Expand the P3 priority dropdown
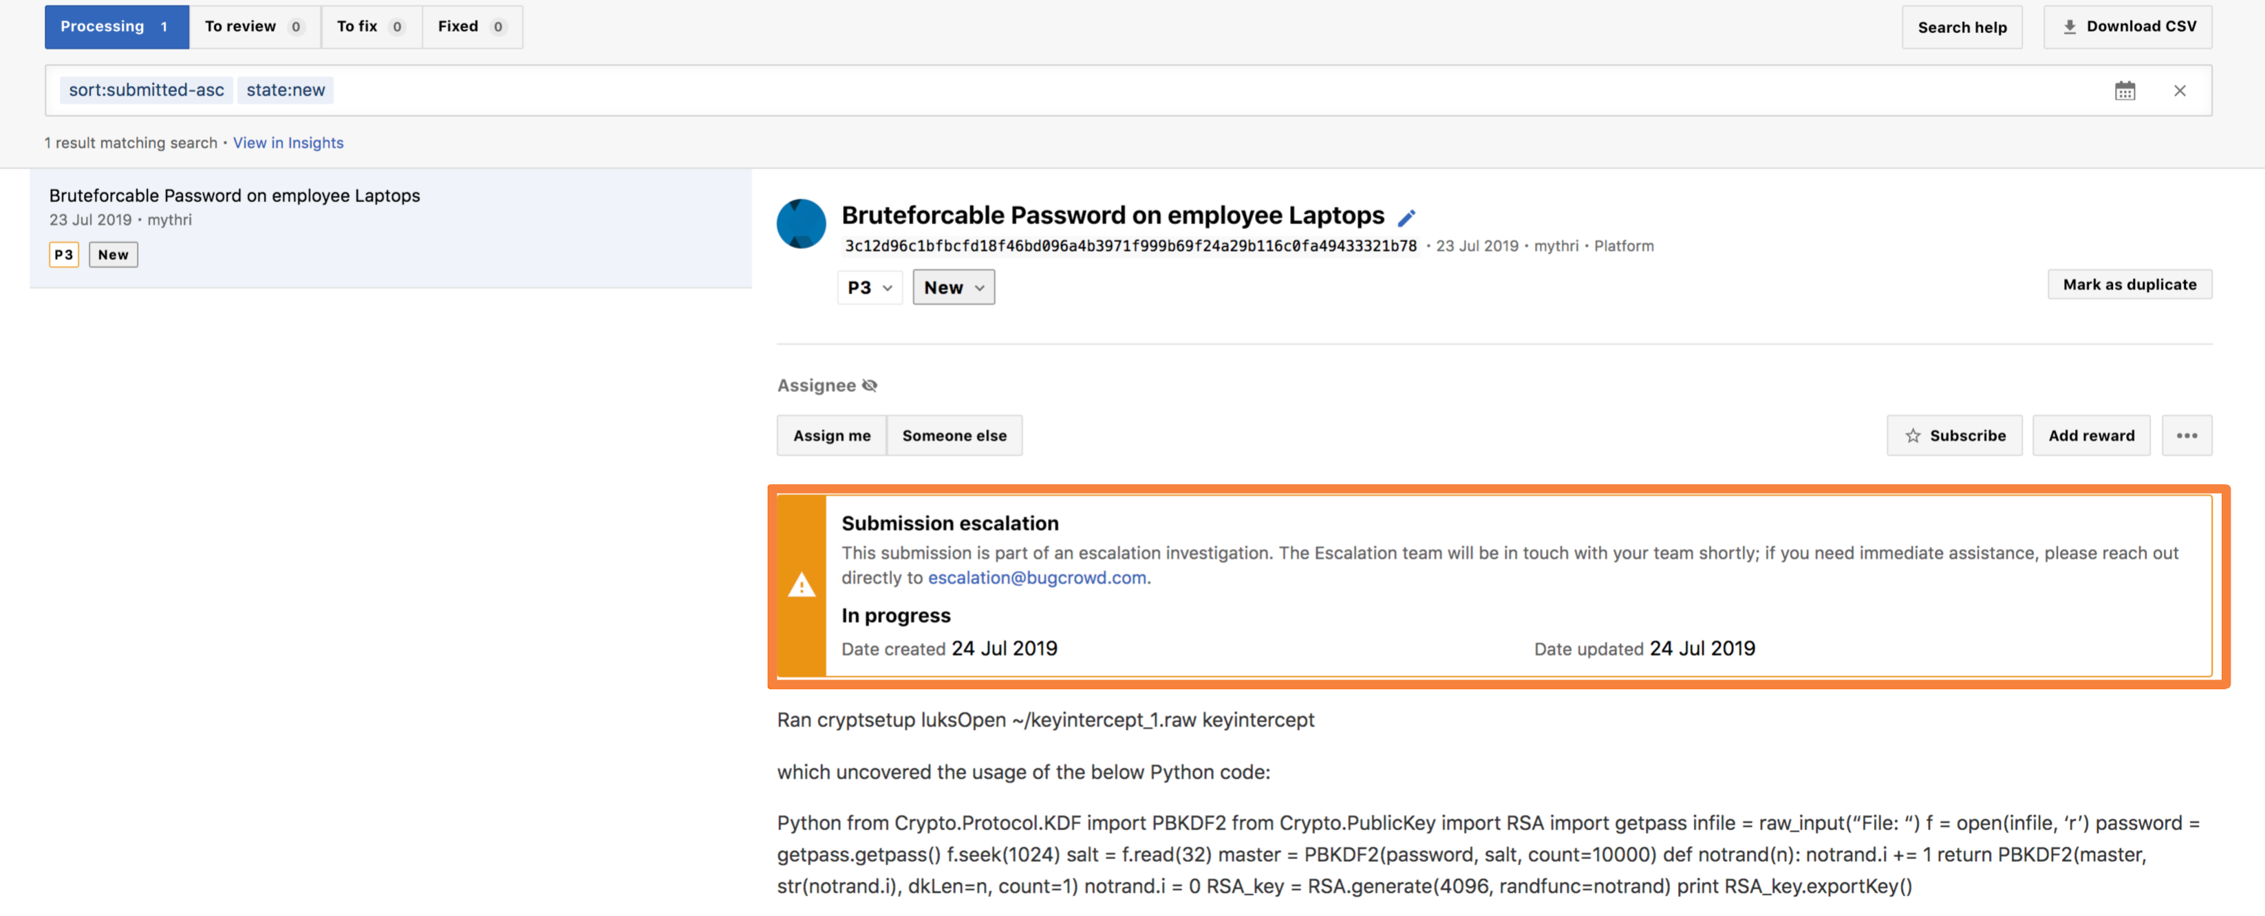Image resolution: width=2265 pixels, height=916 pixels. (870, 286)
